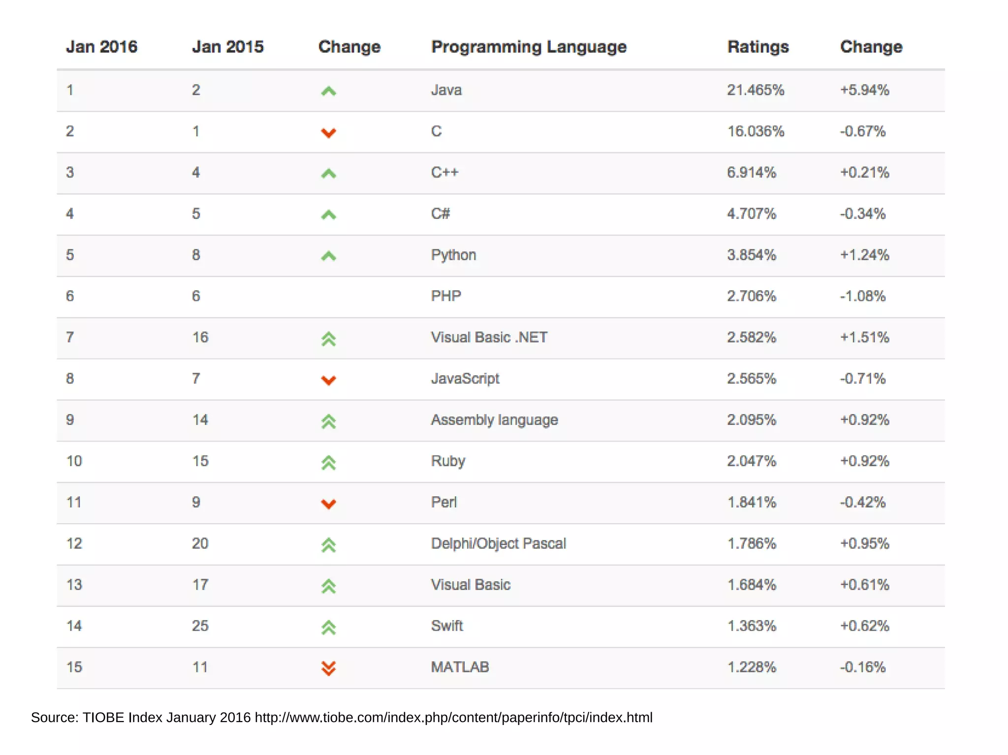The width and height of the screenshot is (1008, 755).
Task: Click the 2.582% rating value
Action: (x=752, y=337)
